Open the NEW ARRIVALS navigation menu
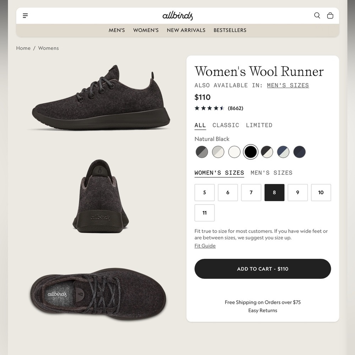The width and height of the screenshot is (355, 355). coord(186,30)
